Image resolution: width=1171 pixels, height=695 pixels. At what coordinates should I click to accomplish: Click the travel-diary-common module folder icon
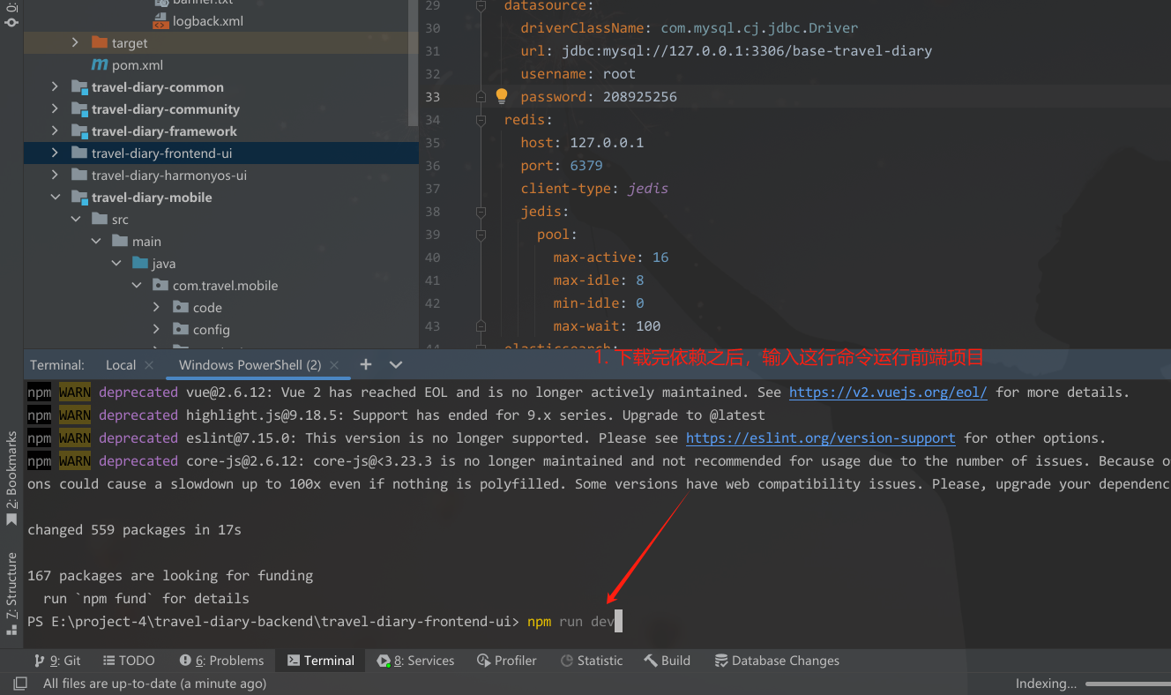tap(79, 87)
